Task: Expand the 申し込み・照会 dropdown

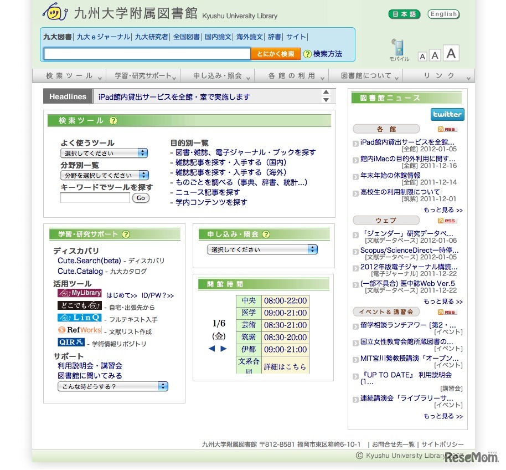Action: coord(262,249)
